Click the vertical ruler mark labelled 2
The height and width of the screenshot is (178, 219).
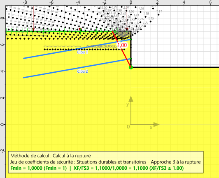coord(2,98)
